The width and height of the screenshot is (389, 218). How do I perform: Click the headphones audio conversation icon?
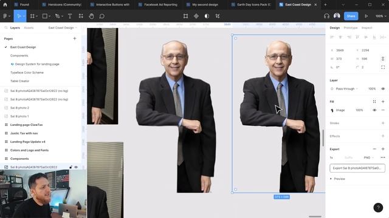pos(326,16)
